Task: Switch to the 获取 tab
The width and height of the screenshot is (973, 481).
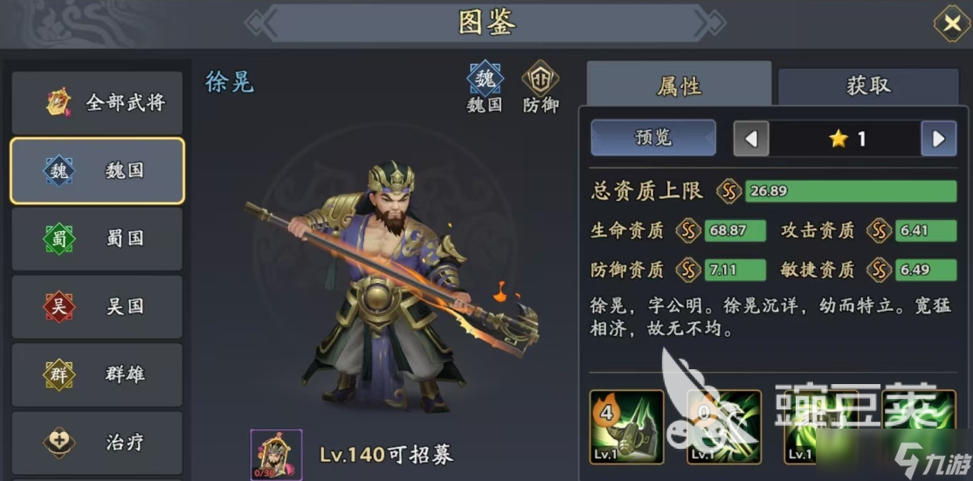Action: (869, 86)
